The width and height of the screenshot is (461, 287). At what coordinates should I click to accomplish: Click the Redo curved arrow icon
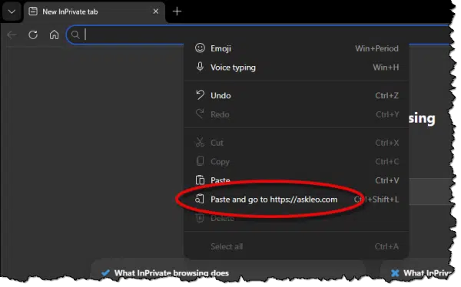200,114
